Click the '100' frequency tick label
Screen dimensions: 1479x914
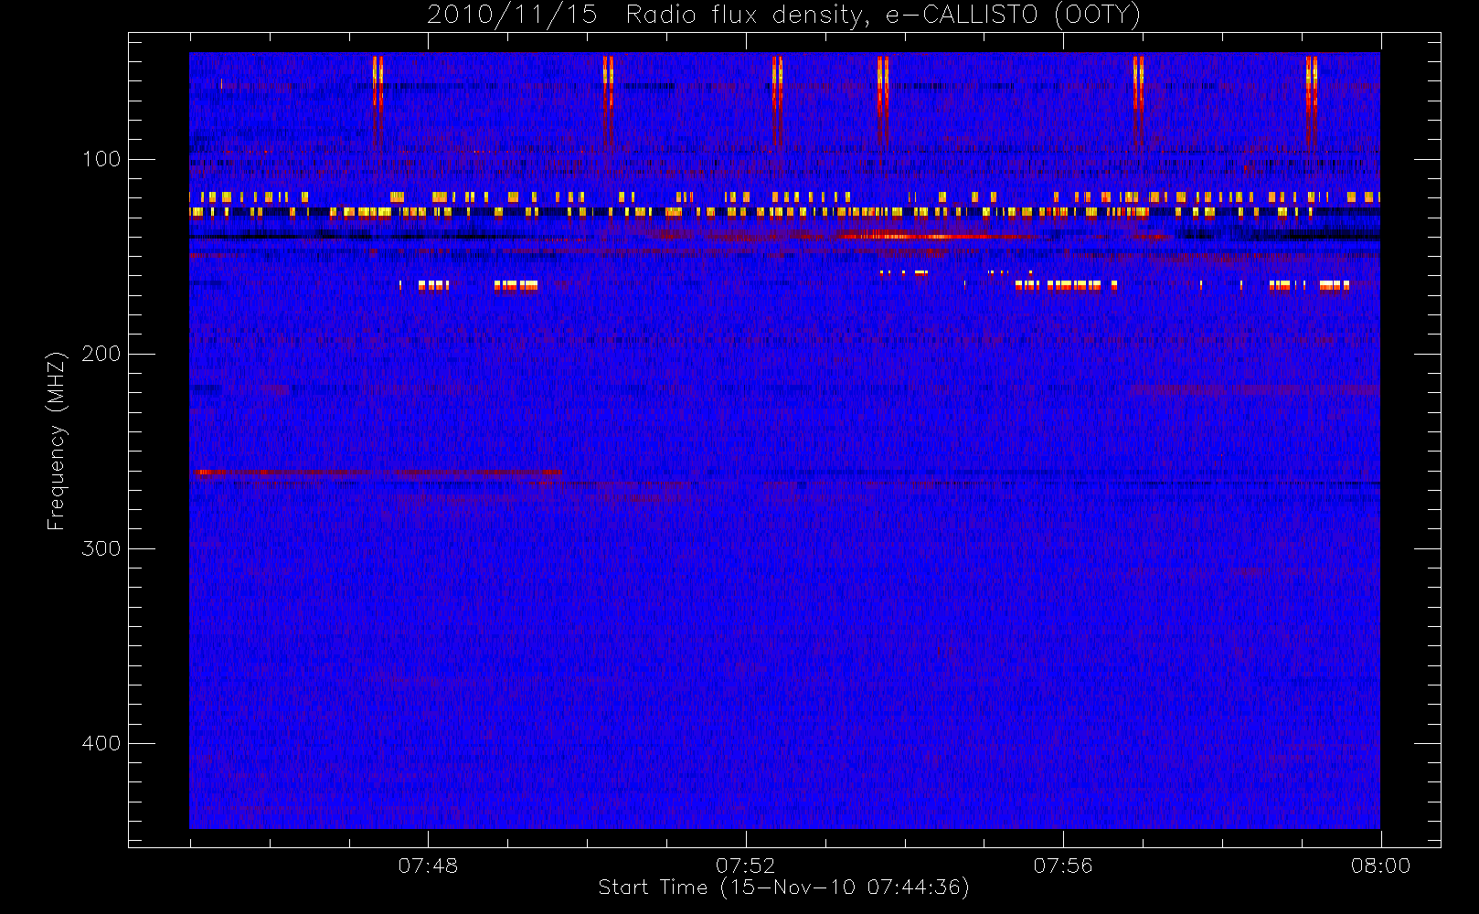pyautogui.click(x=101, y=159)
